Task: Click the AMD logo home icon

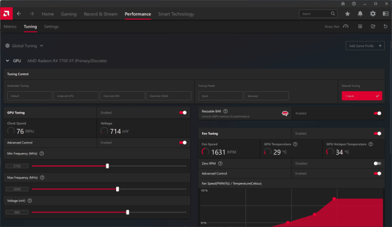Action: (x=6, y=14)
